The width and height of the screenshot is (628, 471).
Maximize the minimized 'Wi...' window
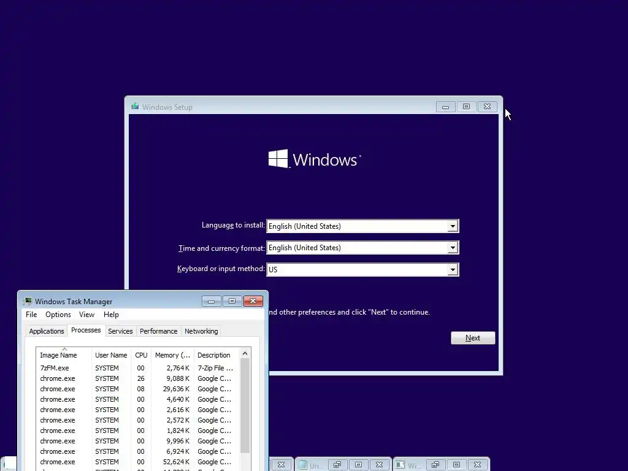[x=456, y=465]
